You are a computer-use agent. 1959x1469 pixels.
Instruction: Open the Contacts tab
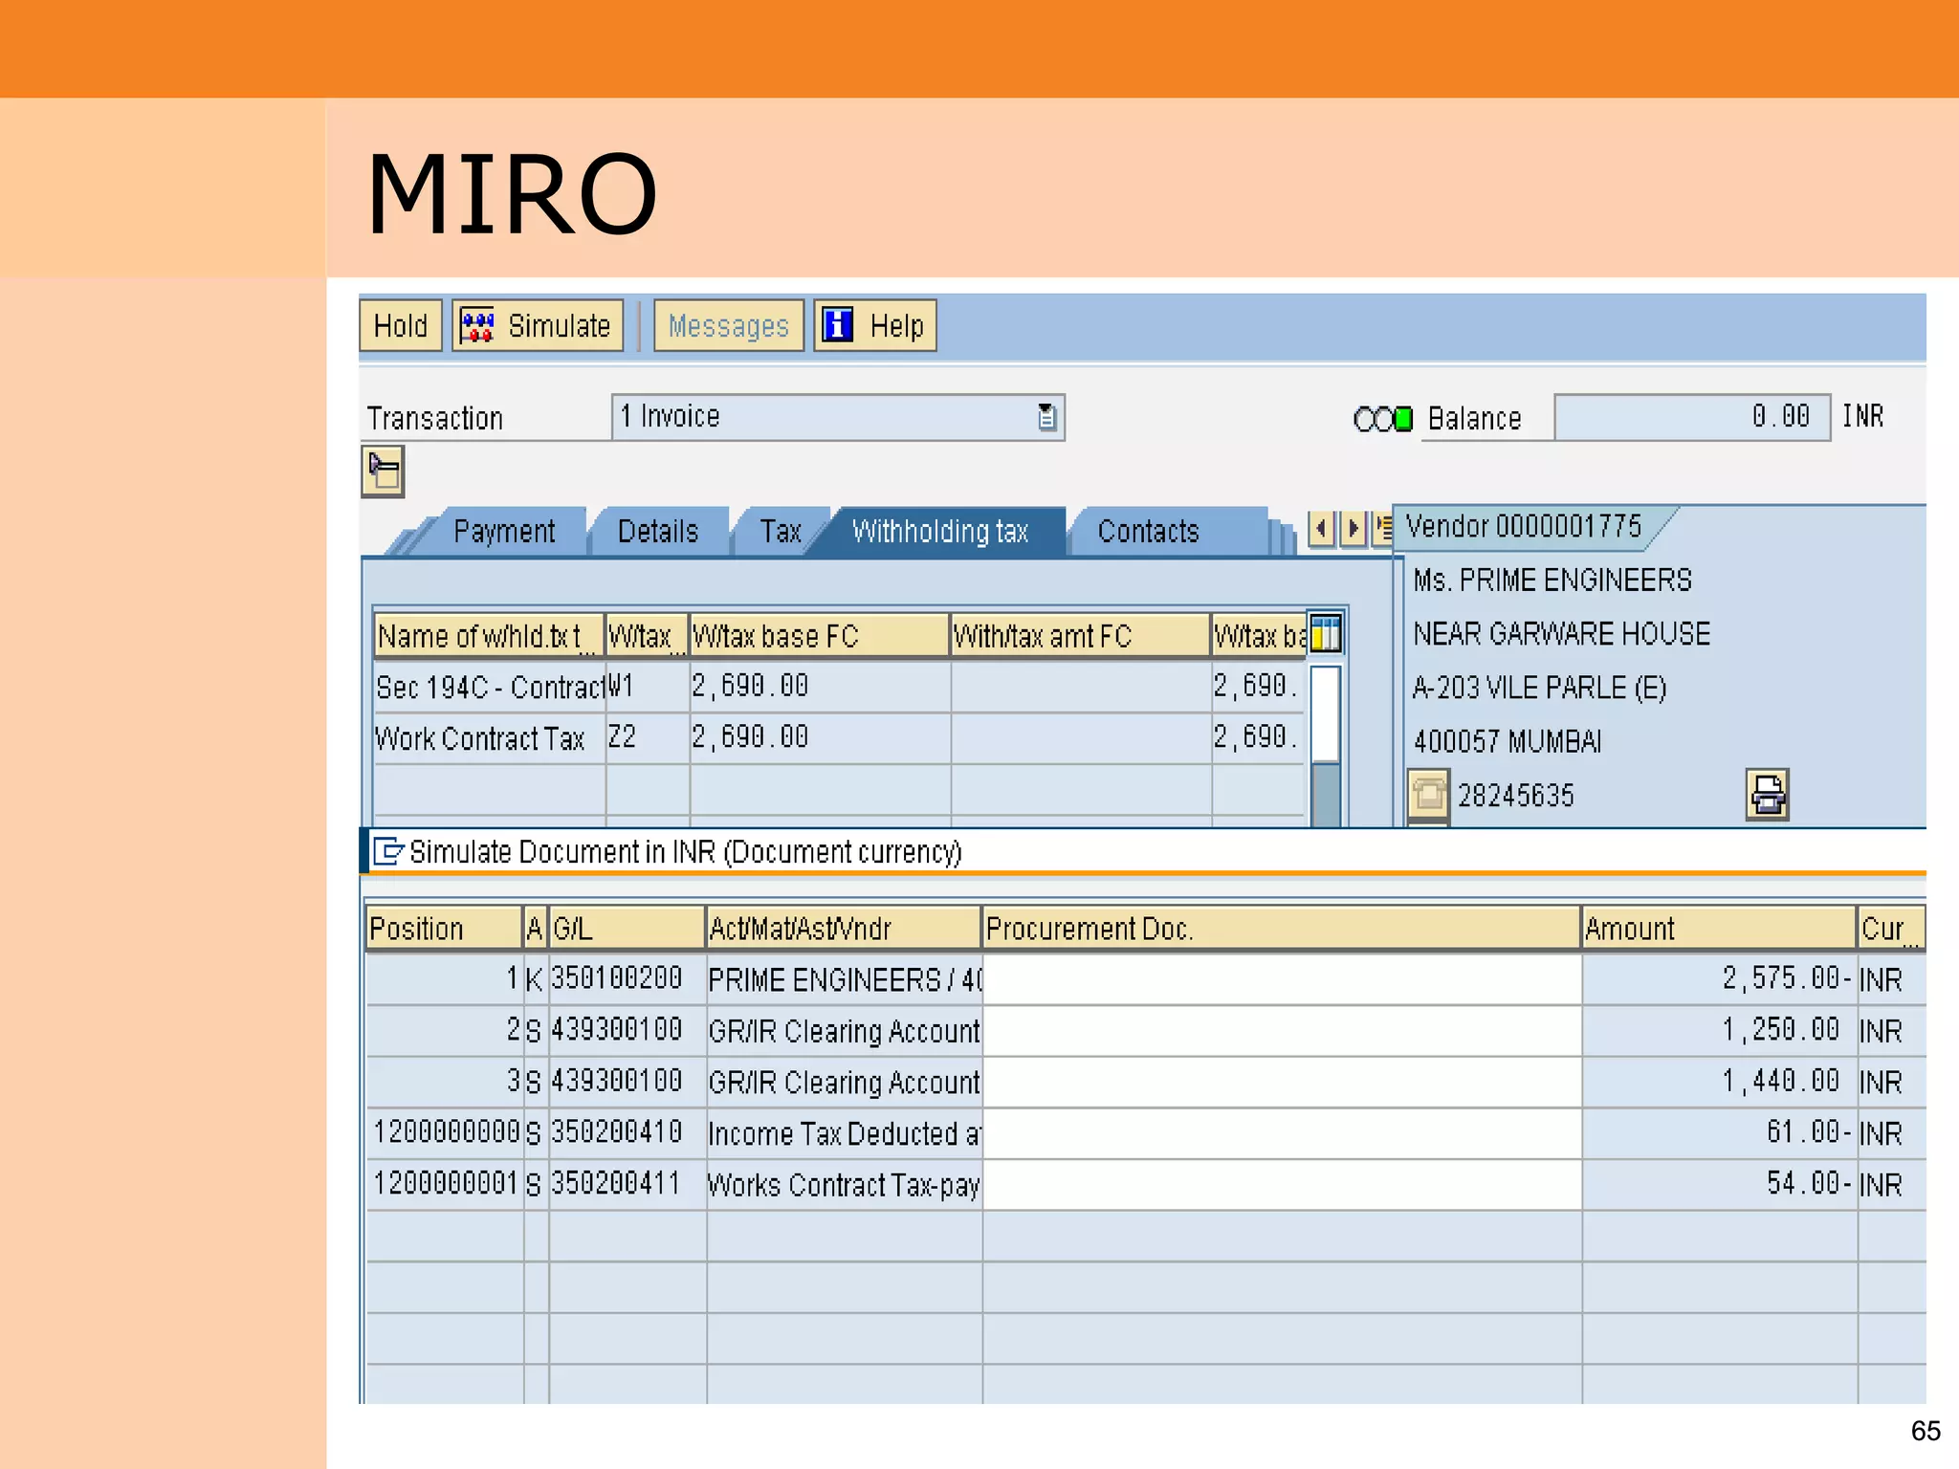point(1149,532)
